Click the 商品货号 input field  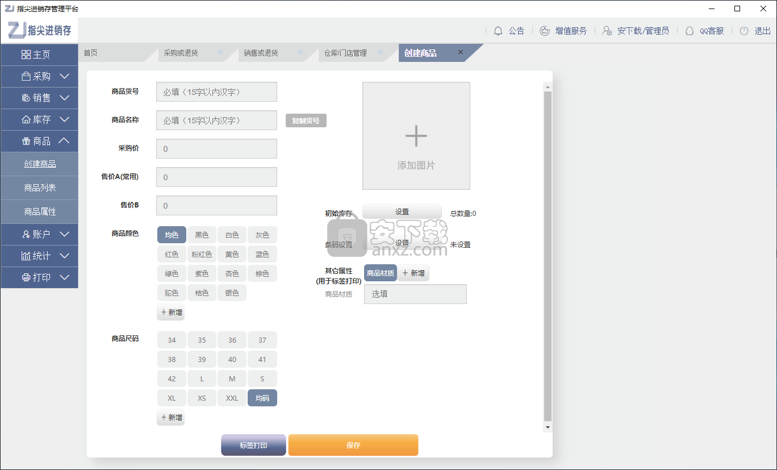[216, 91]
